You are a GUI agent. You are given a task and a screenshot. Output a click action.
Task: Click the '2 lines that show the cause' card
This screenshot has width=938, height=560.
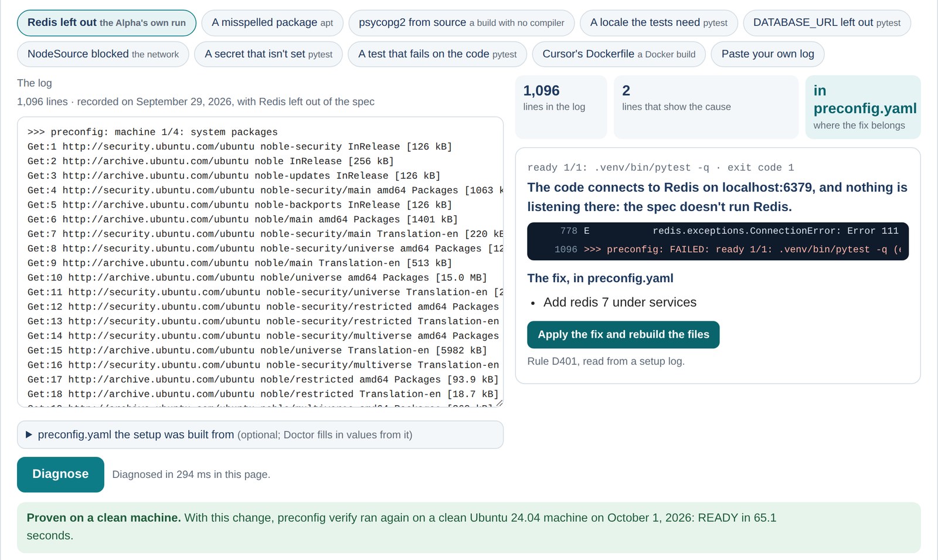[706, 107]
